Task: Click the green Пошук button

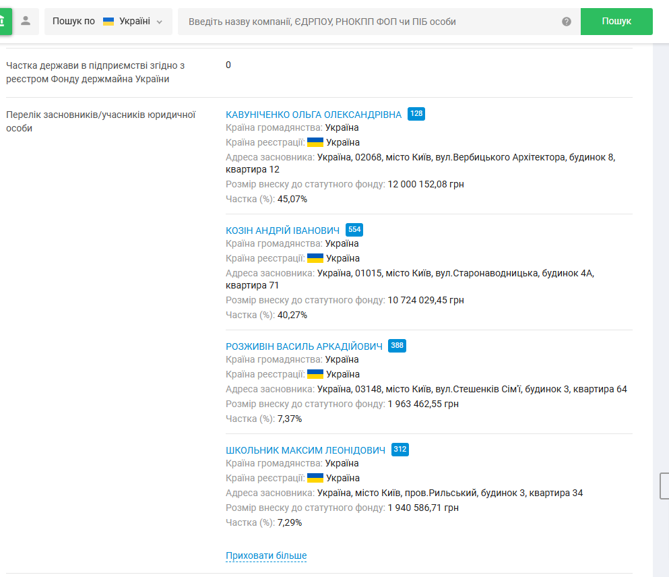Action: point(616,22)
